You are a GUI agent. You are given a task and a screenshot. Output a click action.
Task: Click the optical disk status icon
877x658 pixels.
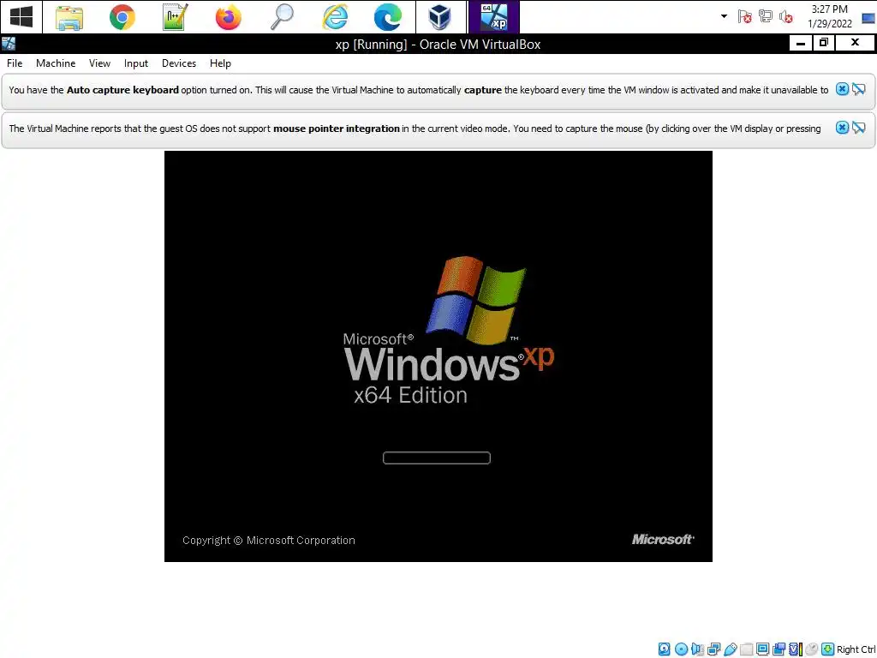click(681, 649)
